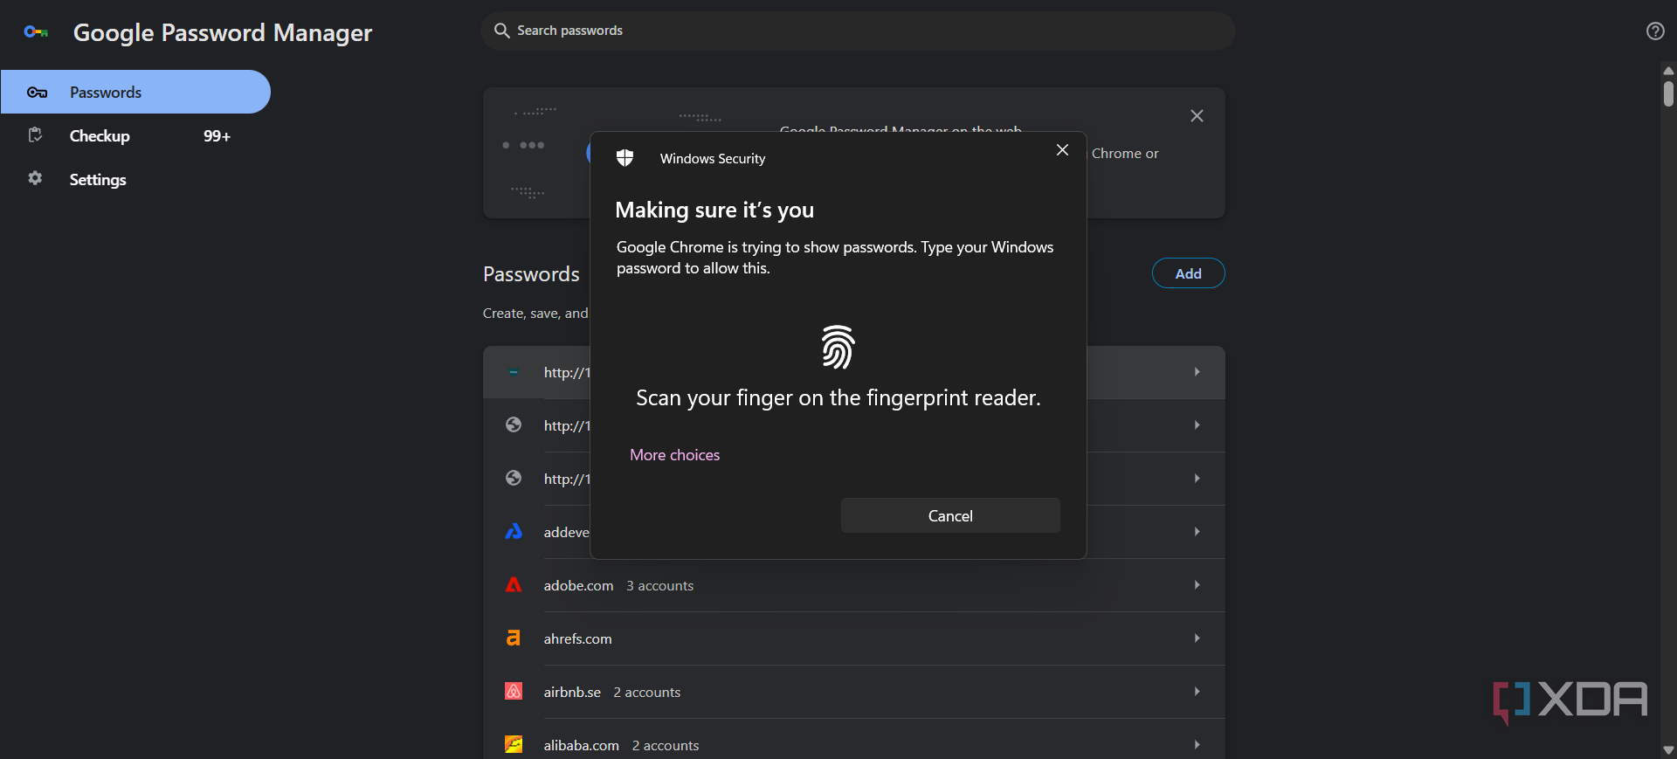This screenshot has height=759, width=1677.
Task: Open the airbnb.se password entry
Action: pyautogui.click(x=854, y=692)
